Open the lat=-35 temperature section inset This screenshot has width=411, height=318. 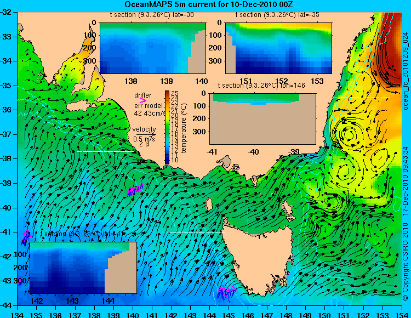click(278, 48)
